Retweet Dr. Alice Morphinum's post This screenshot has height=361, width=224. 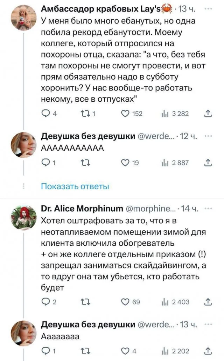(x=85, y=302)
